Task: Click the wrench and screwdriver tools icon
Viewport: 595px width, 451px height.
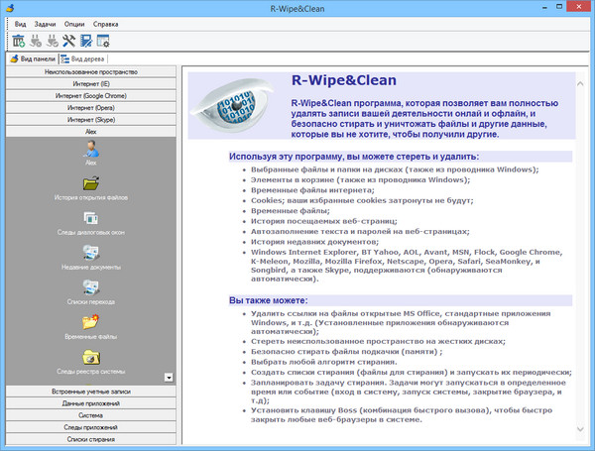Action: [69, 41]
